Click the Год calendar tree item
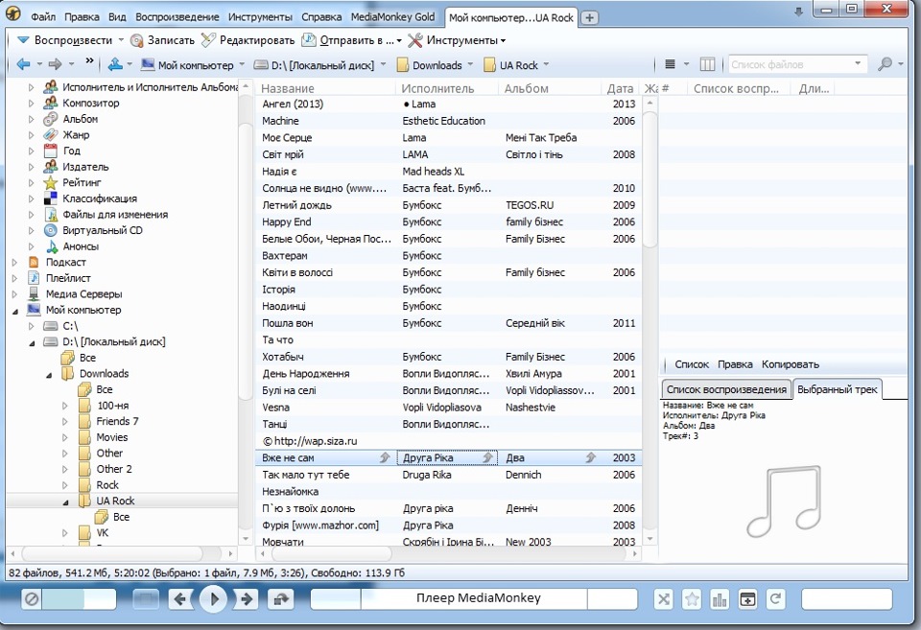Viewport: 921px width, 630px height. tap(61, 151)
